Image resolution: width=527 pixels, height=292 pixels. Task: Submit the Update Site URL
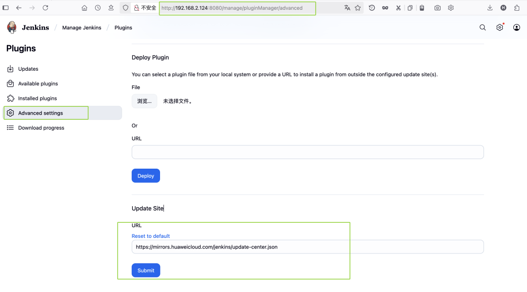tap(146, 271)
